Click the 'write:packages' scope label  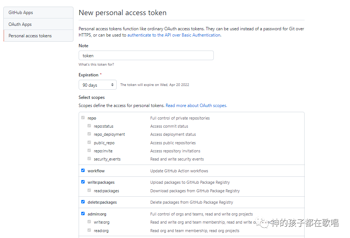pos(101,182)
